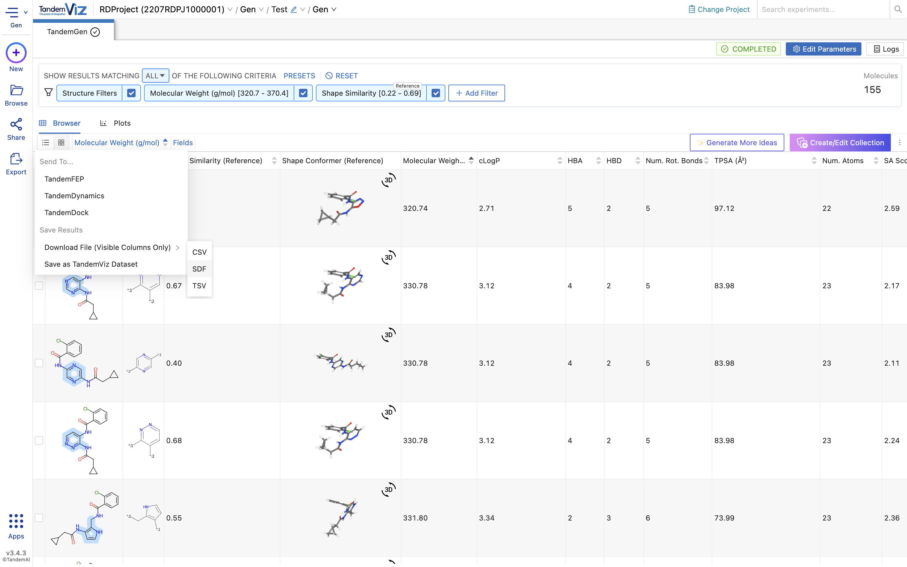
Task: Expand Download File submenu arrow
Action: click(x=178, y=247)
